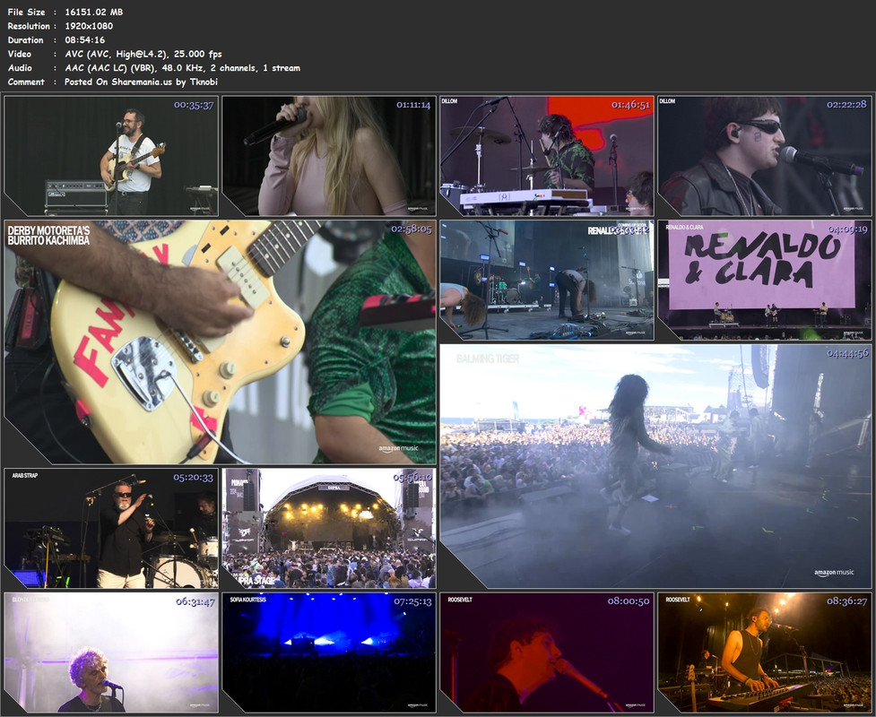Select the Renaldo & Clara pink banner thumbnail
876x717 pixels.
coord(765,280)
